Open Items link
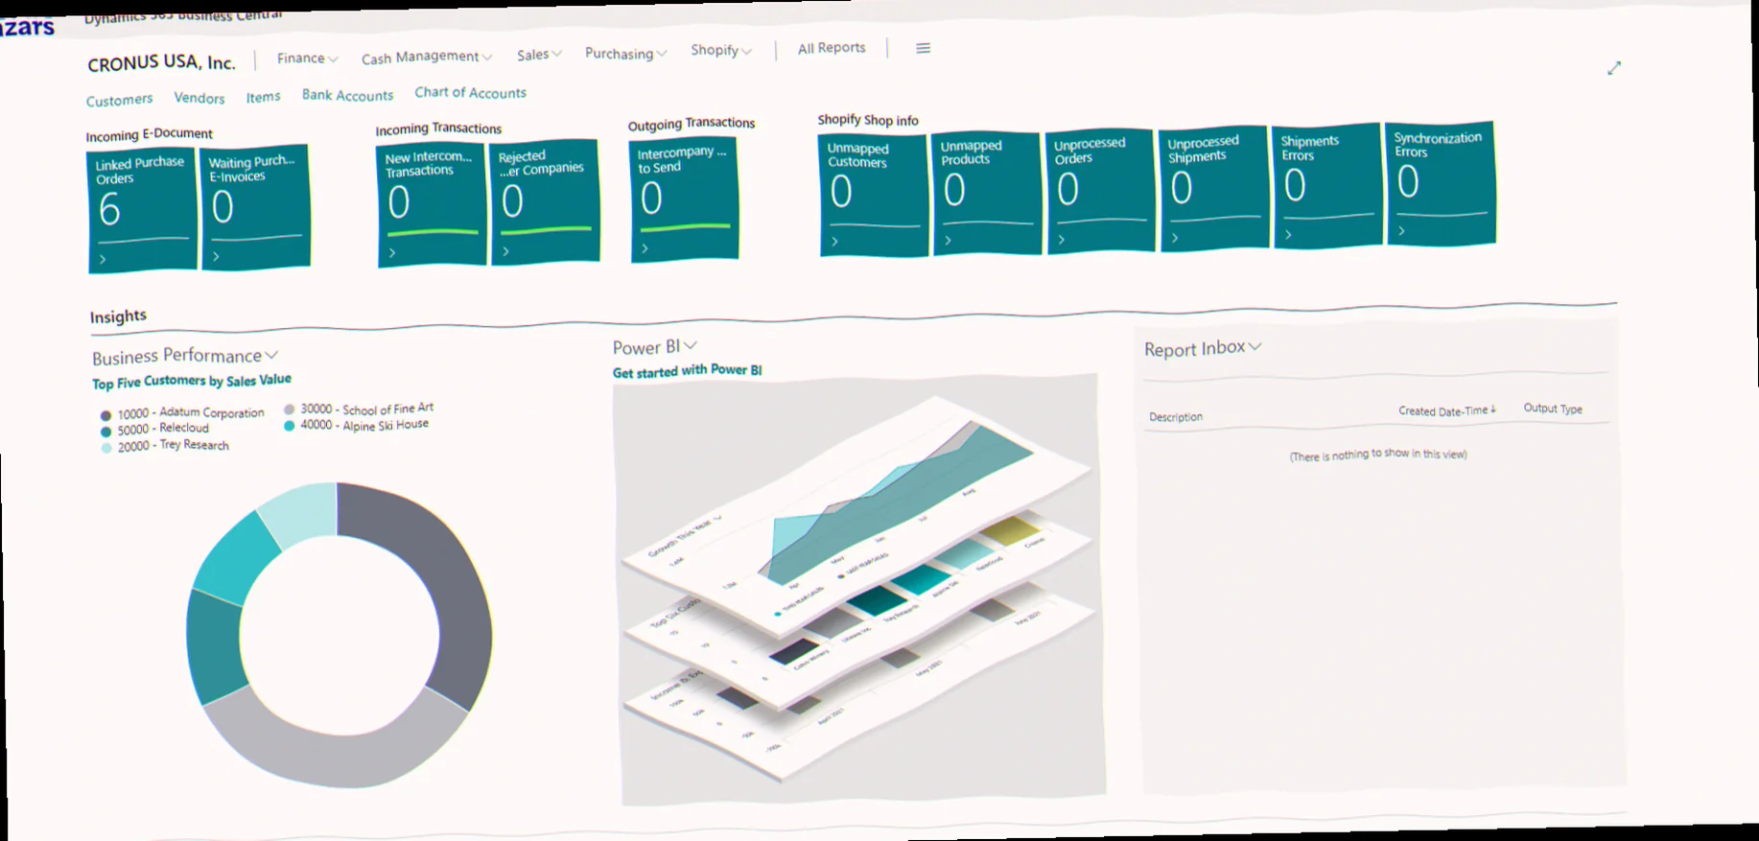 click(x=263, y=97)
